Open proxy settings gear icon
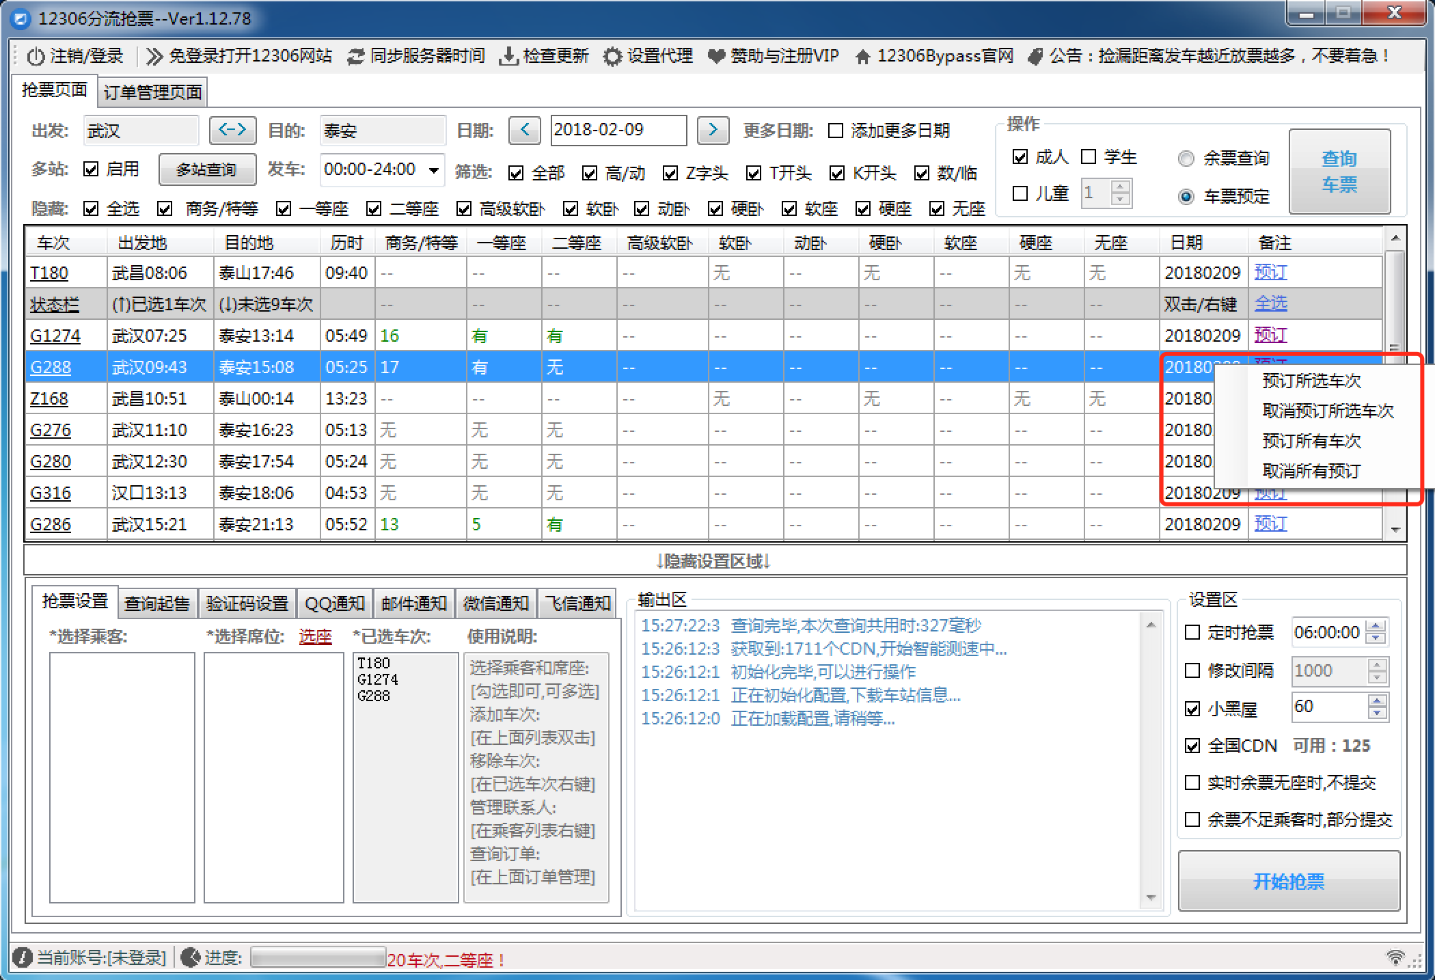This screenshot has height=980, width=1435. (612, 56)
